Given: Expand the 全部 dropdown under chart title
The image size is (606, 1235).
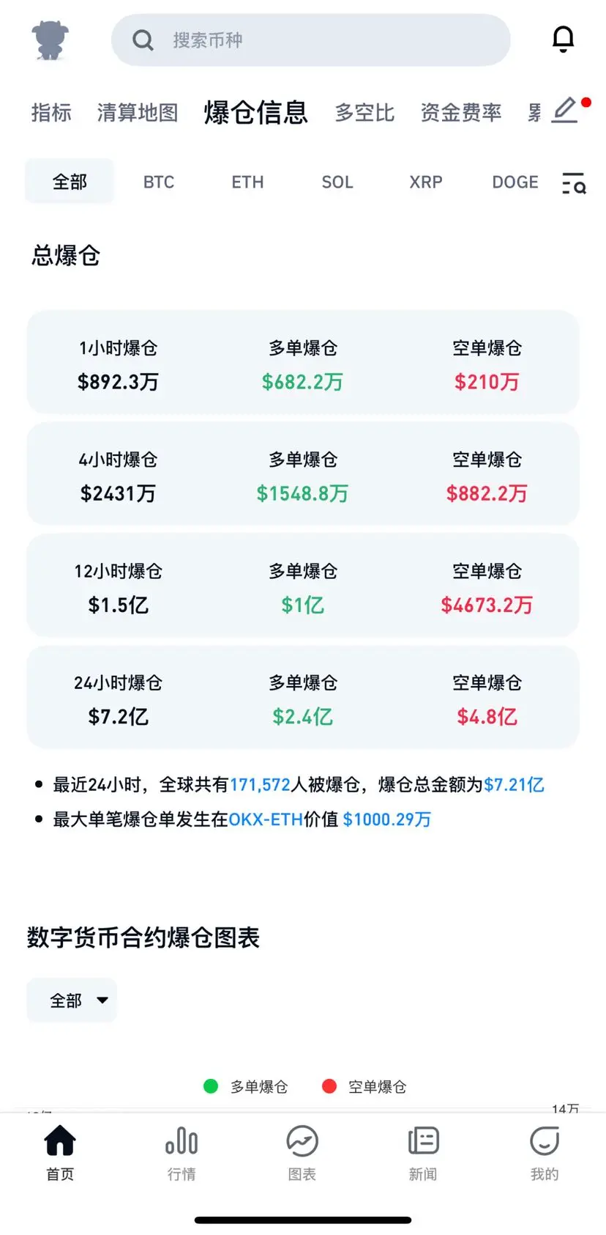Looking at the screenshot, I should [x=72, y=1000].
